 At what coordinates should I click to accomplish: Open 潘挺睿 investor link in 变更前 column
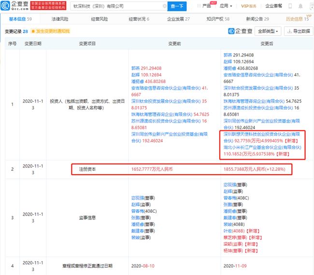(138, 82)
